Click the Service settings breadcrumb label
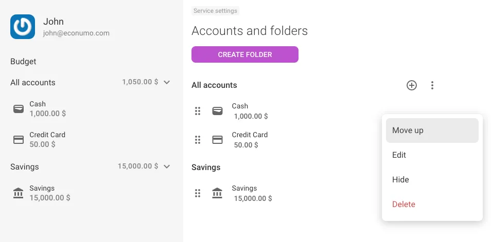The image size is (491, 242). pyautogui.click(x=215, y=11)
